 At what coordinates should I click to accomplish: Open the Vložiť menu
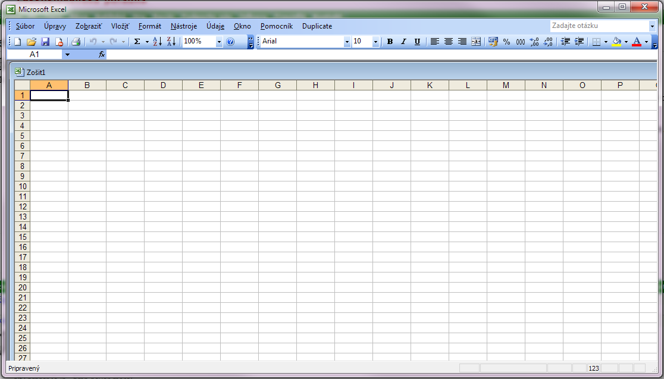click(x=120, y=26)
